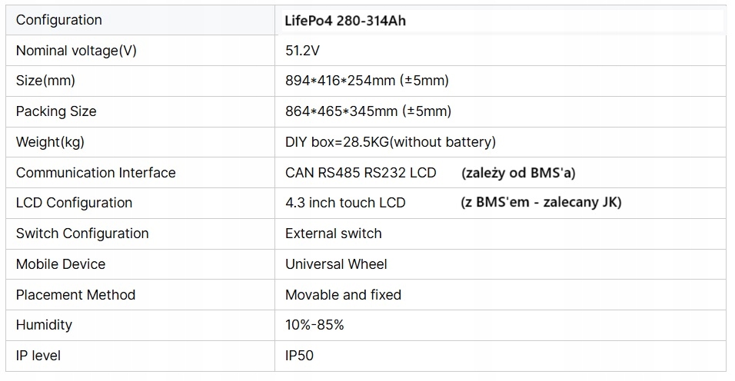
Task: Select the "LifePo4 280-314Ah" value cell
Action: pyautogui.click(x=345, y=21)
